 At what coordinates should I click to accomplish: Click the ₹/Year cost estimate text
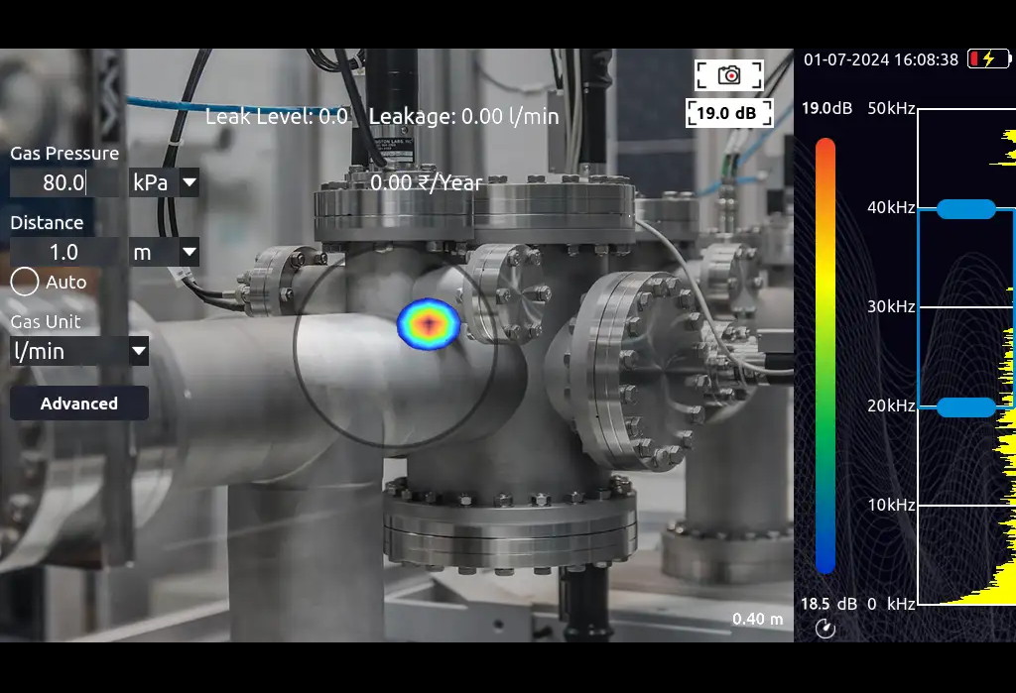coord(426,182)
